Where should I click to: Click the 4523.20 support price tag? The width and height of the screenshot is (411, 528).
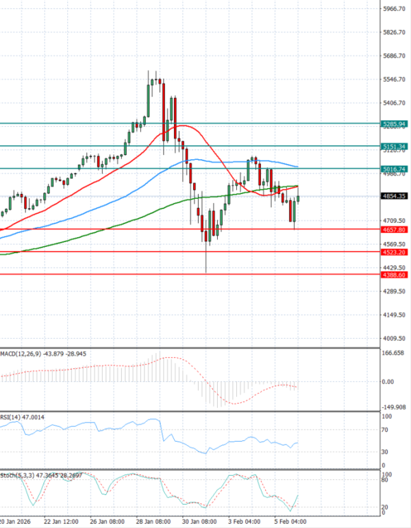pyautogui.click(x=394, y=252)
